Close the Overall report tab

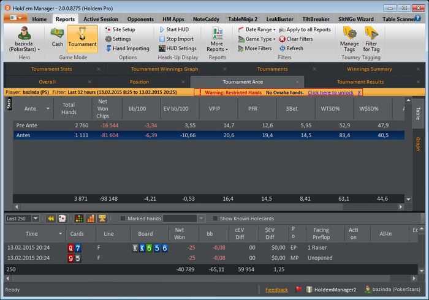tap(89, 82)
